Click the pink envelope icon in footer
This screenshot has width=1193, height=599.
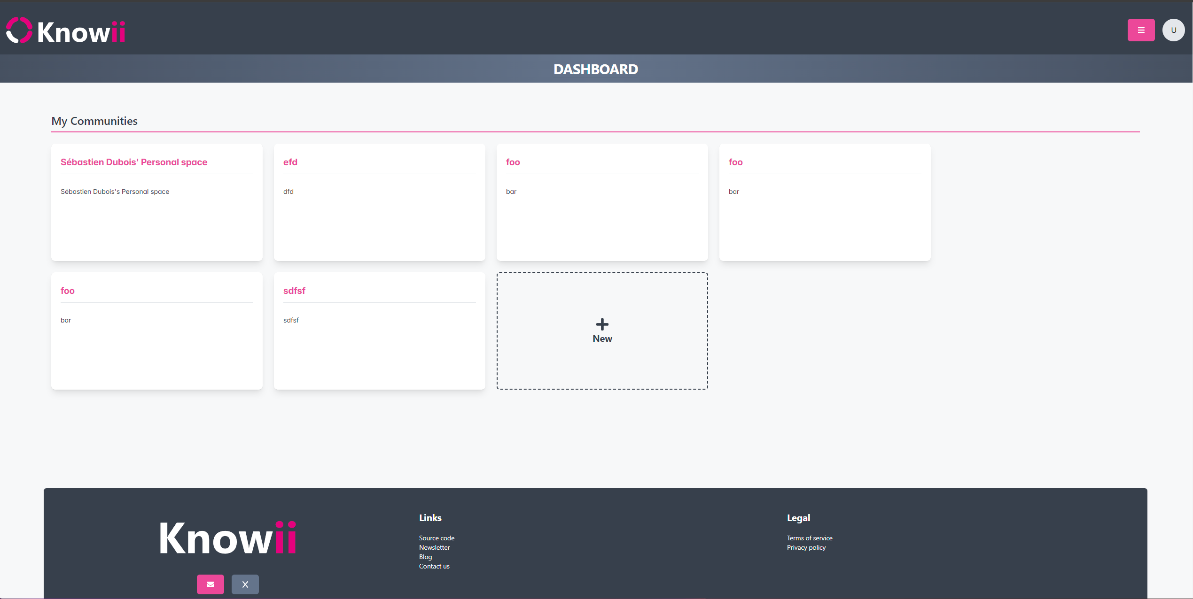(x=210, y=584)
